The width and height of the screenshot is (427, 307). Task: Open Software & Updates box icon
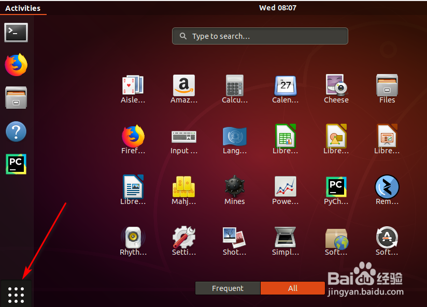[336, 242]
